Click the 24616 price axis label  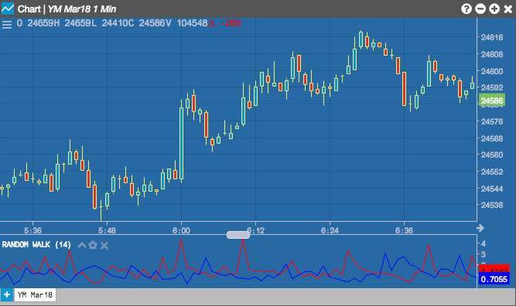click(x=492, y=37)
